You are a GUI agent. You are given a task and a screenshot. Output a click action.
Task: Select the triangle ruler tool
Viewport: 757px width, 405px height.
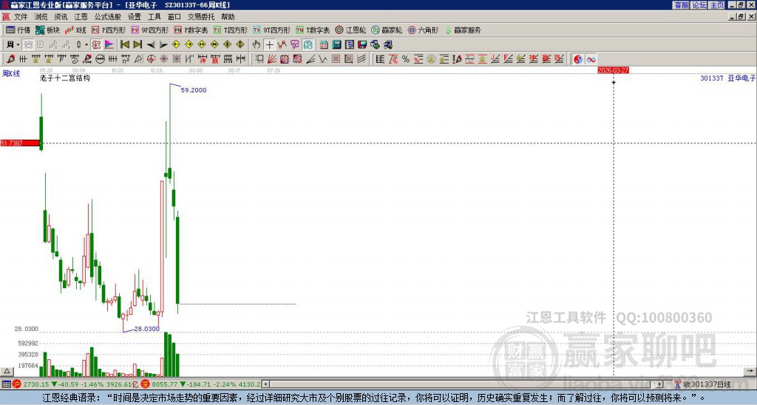[138, 59]
